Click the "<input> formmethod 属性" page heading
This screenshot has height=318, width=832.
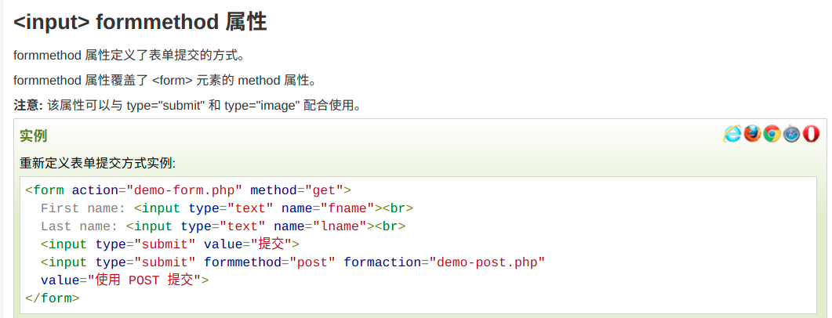(140, 23)
